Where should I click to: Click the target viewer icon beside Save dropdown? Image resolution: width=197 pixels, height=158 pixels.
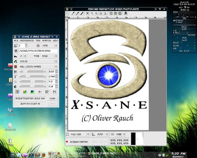38,45
